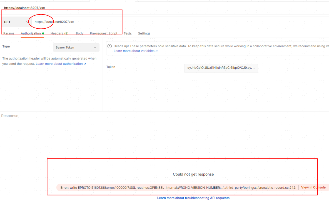Image resolution: width=329 pixels, height=201 pixels.
Task: Click the green dot on the Authorization tab
Action: 43,33
